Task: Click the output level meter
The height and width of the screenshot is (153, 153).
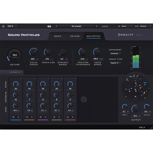Action: pos(136,57)
